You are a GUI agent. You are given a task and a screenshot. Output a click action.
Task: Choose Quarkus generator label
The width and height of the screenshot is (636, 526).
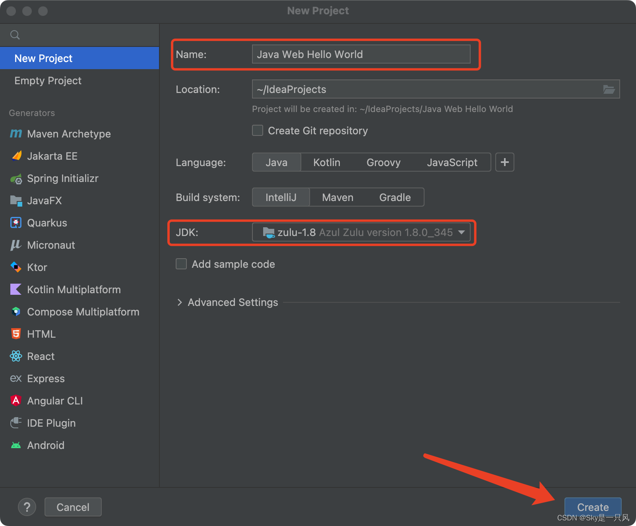coord(47,222)
